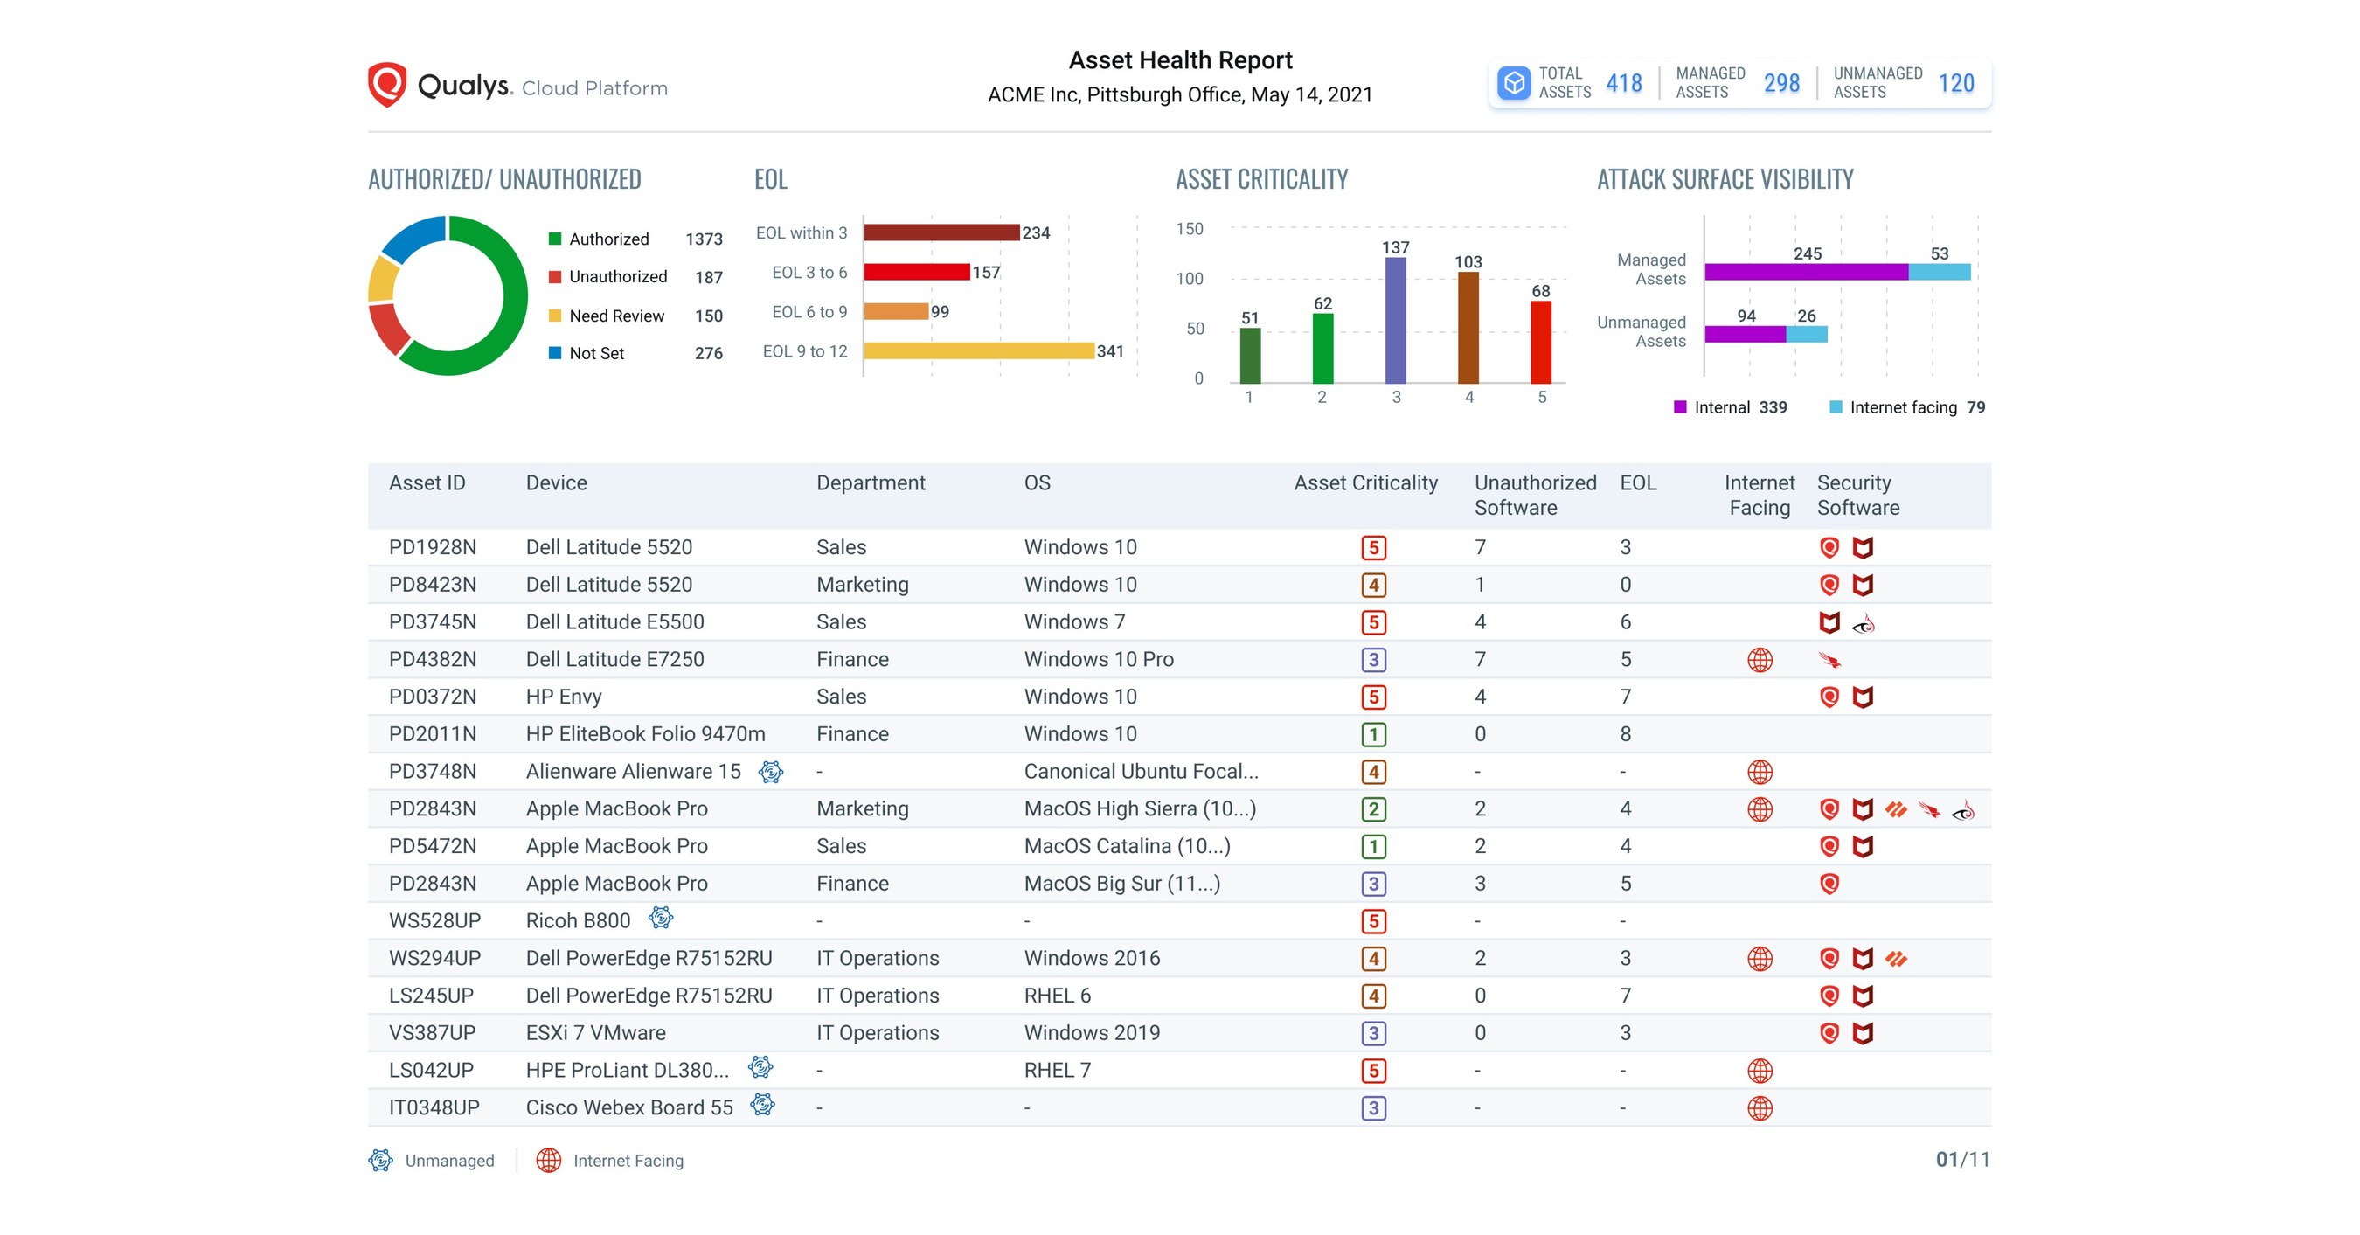This screenshot has height=1235, width=2360.
Task: Select the McAfee icon on the PD8423N row
Action: pos(1864,585)
